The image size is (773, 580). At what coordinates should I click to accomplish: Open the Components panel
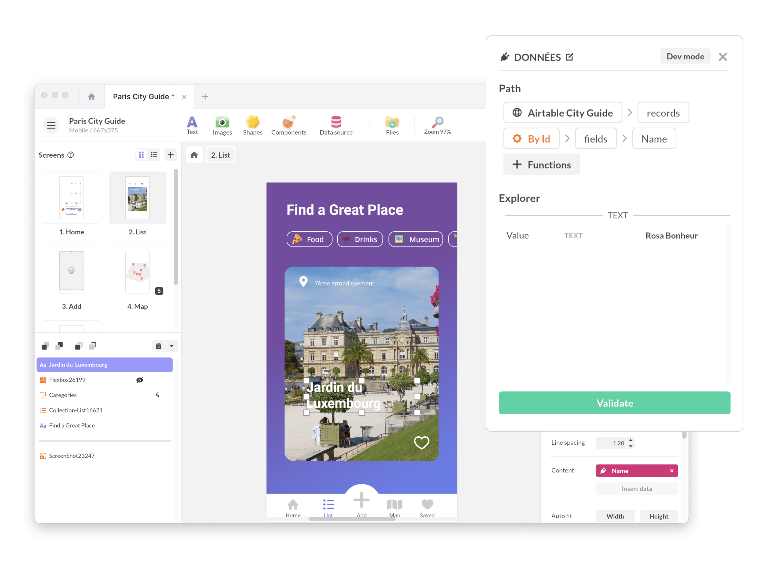coord(289,124)
